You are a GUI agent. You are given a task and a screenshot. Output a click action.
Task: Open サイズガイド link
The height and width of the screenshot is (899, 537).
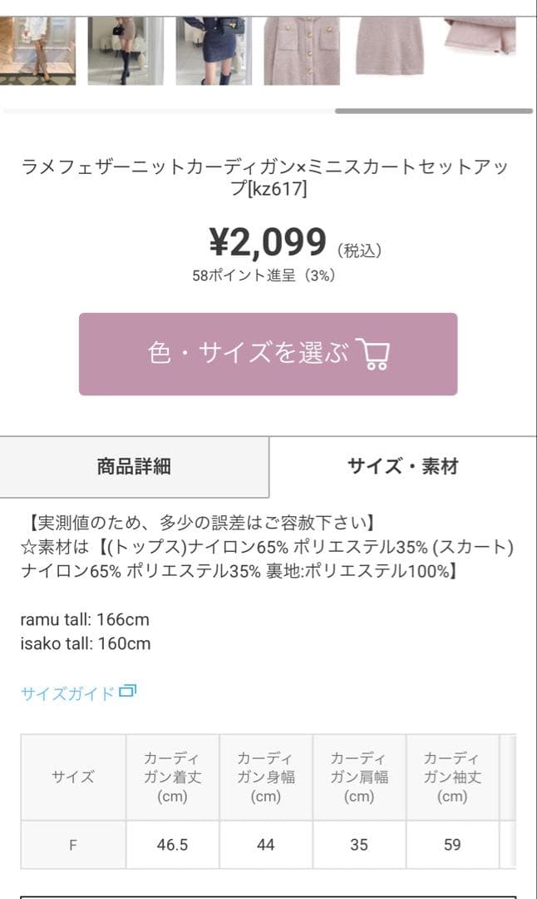point(67,693)
